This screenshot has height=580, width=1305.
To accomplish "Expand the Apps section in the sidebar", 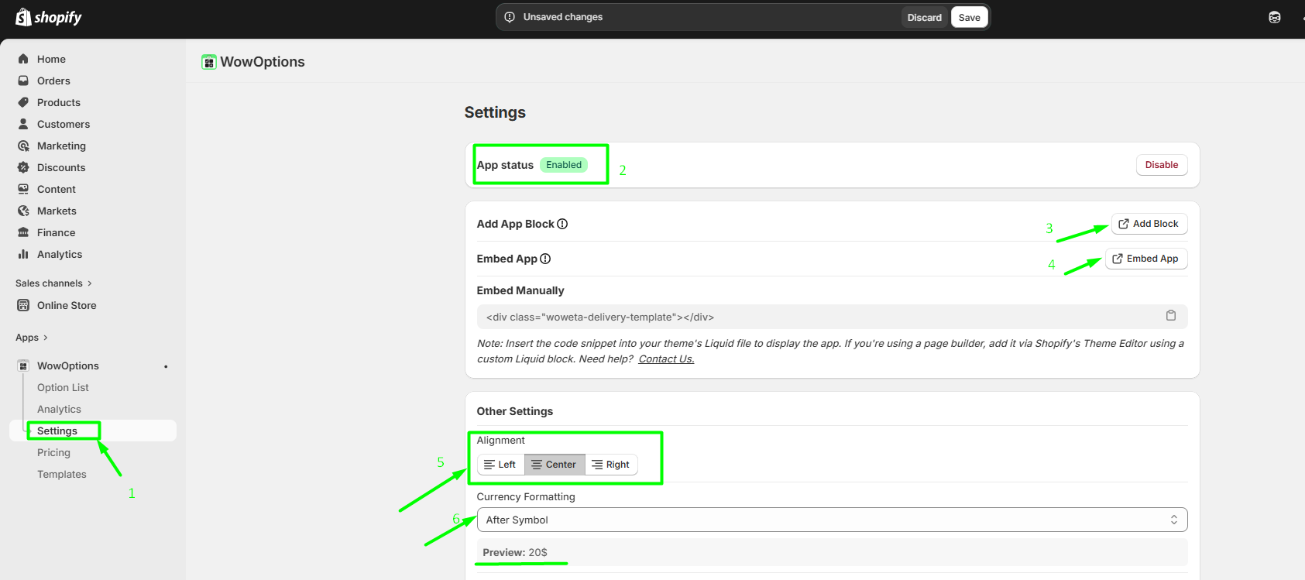I will (31, 338).
